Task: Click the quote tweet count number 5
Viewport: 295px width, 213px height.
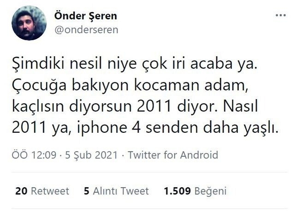Action: coord(87,191)
